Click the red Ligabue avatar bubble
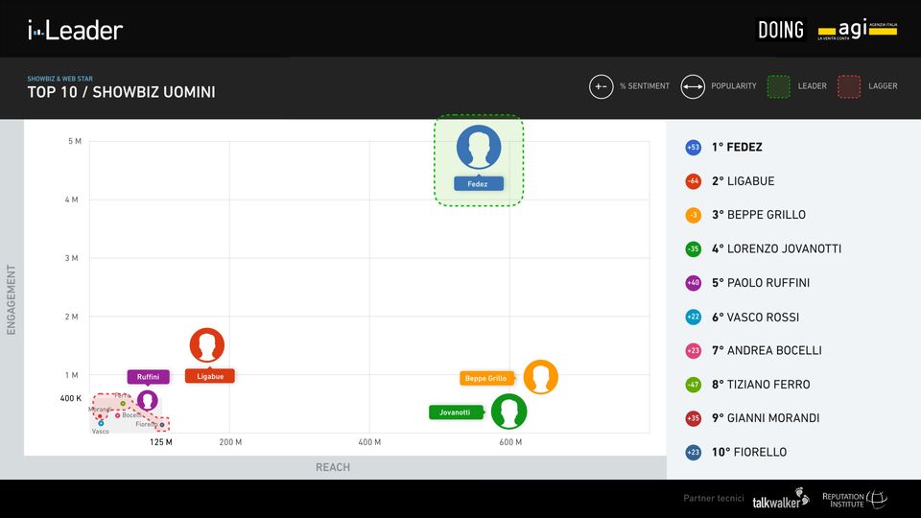 pyautogui.click(x=207, y=345)
